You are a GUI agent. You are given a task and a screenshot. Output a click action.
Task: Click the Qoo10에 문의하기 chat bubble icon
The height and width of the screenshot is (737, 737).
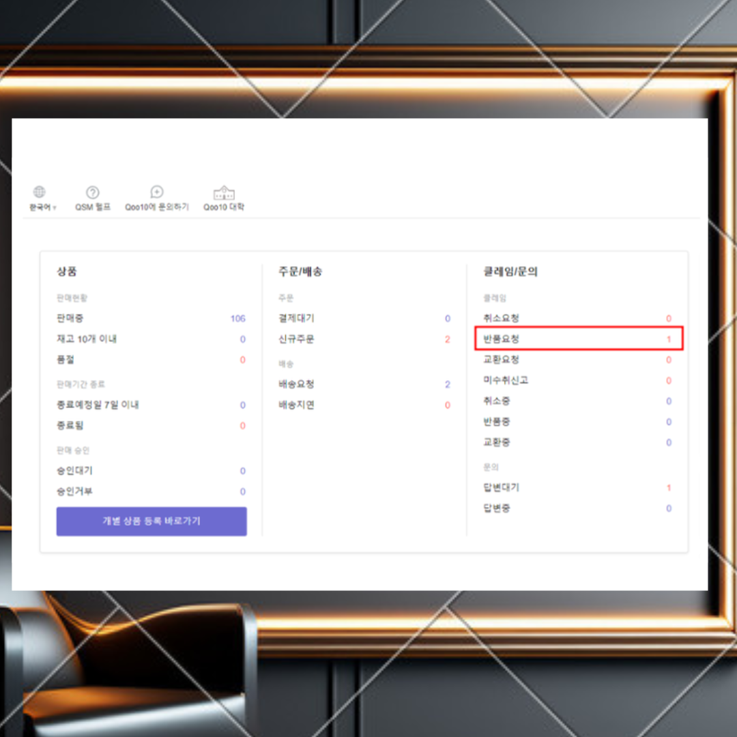coord(157,192)
